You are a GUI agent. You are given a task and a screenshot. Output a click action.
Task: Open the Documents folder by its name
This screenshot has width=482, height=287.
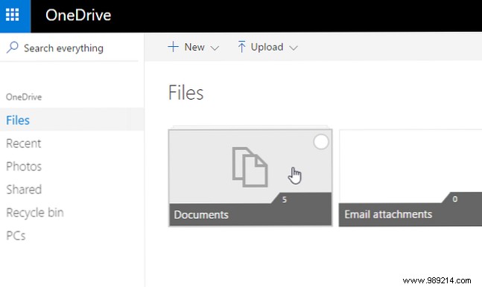pyautogui.click(x=201, y=215)
